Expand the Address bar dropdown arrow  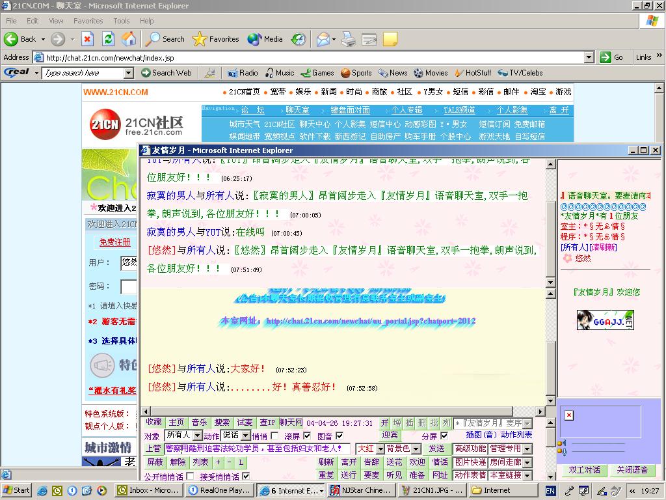coord(589,57)
